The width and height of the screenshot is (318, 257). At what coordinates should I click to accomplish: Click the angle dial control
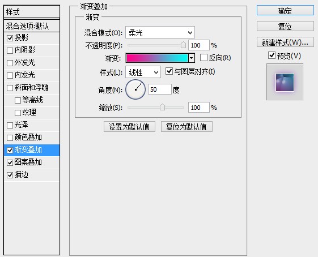coord(135,89)
